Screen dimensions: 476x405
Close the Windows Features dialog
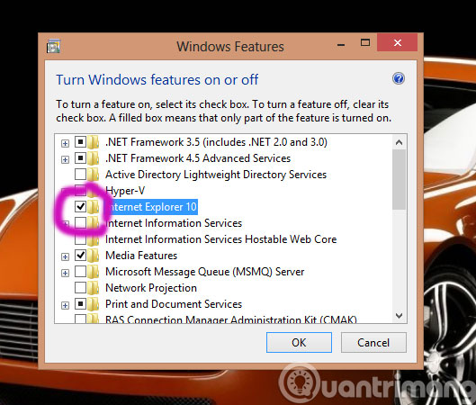(x=398, y=42)
